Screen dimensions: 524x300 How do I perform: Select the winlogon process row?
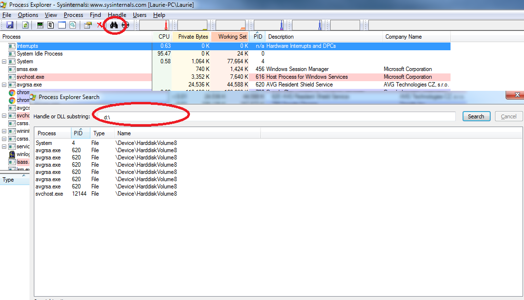pyautogui.click(x=15, y=154)
